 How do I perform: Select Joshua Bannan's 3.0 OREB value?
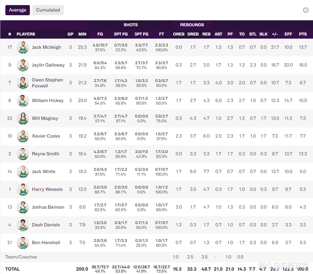[179, 207]
